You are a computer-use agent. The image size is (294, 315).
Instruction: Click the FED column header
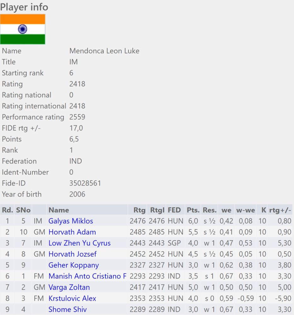point(174,210)
